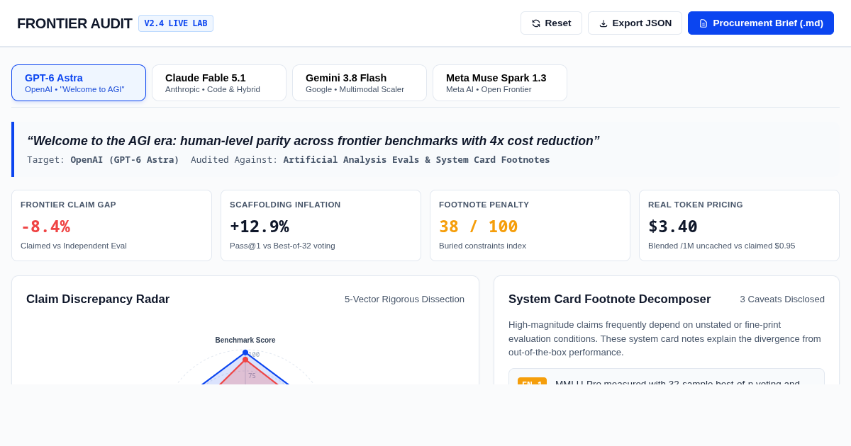Click the Real Token Pricing value $3.40

tap(673, 227)
